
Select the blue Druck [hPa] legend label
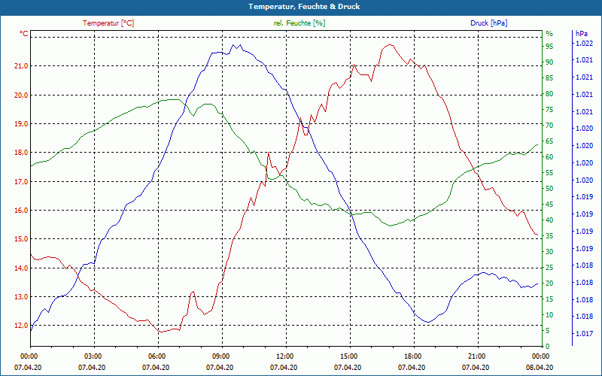click(488, 23)
